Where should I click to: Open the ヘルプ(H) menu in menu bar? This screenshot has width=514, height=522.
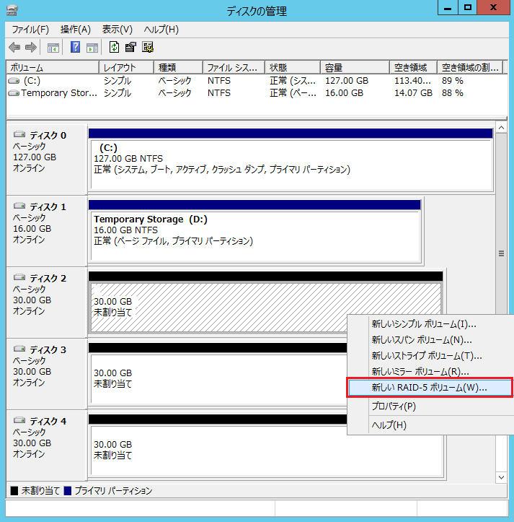(161, 30)
